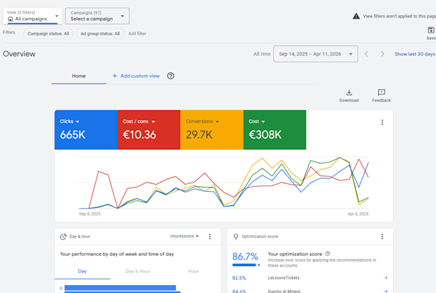Click the green Cost €308K scorecard
The image size is (436, 293).
coord(274,130)
